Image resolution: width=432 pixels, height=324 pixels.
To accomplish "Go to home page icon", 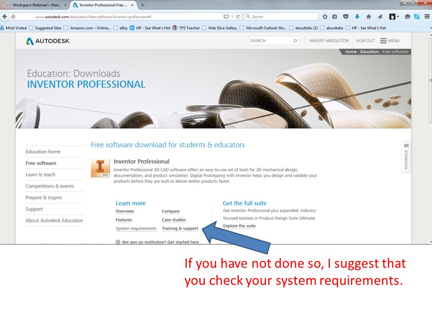I will [x=369, y=17].
